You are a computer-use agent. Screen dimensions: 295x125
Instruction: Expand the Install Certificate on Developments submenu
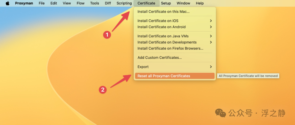coord(175,42)
